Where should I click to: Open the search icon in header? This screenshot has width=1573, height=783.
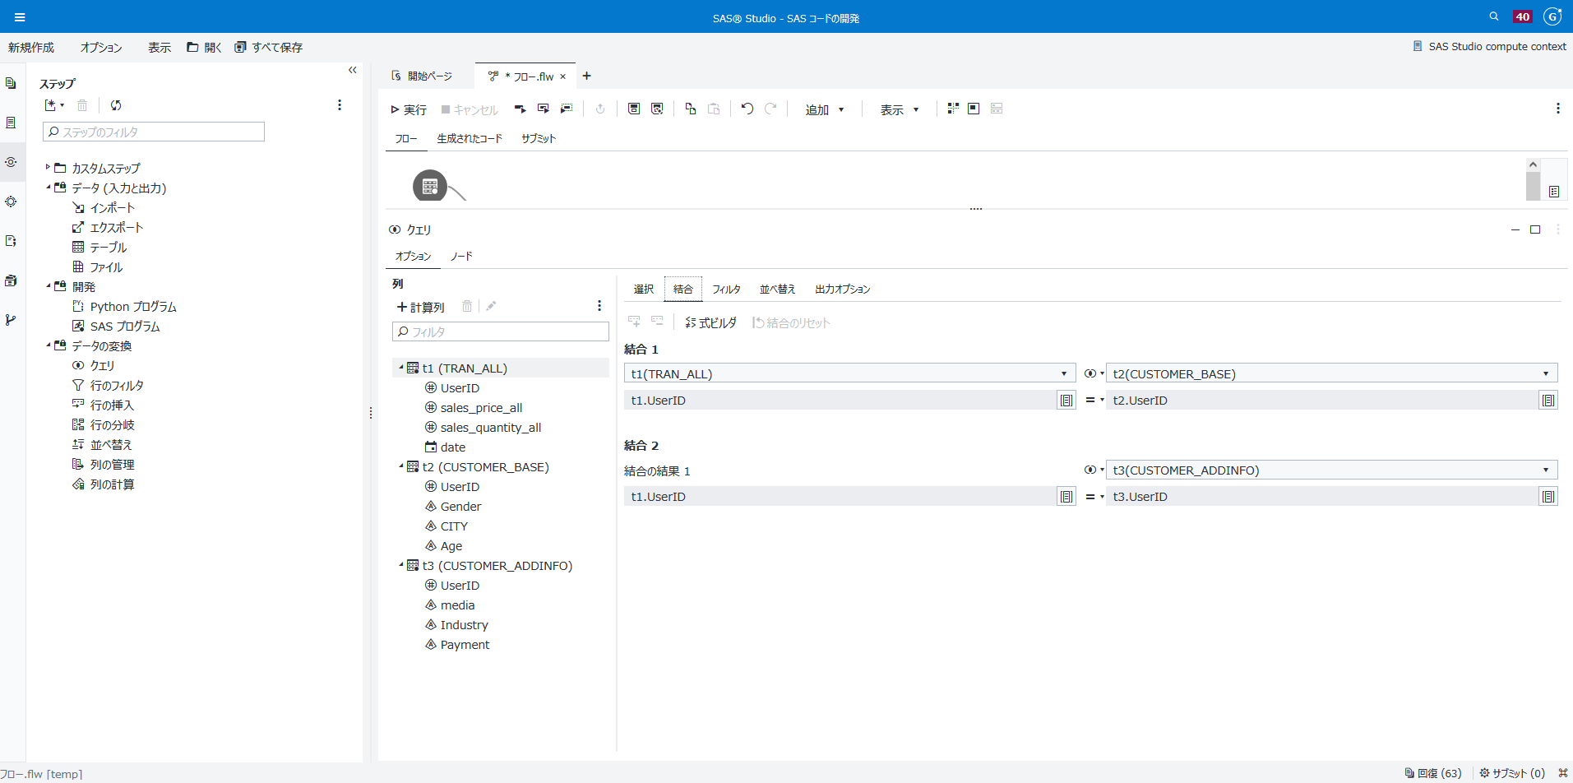pyautogui.click(x=1494, y=16)
